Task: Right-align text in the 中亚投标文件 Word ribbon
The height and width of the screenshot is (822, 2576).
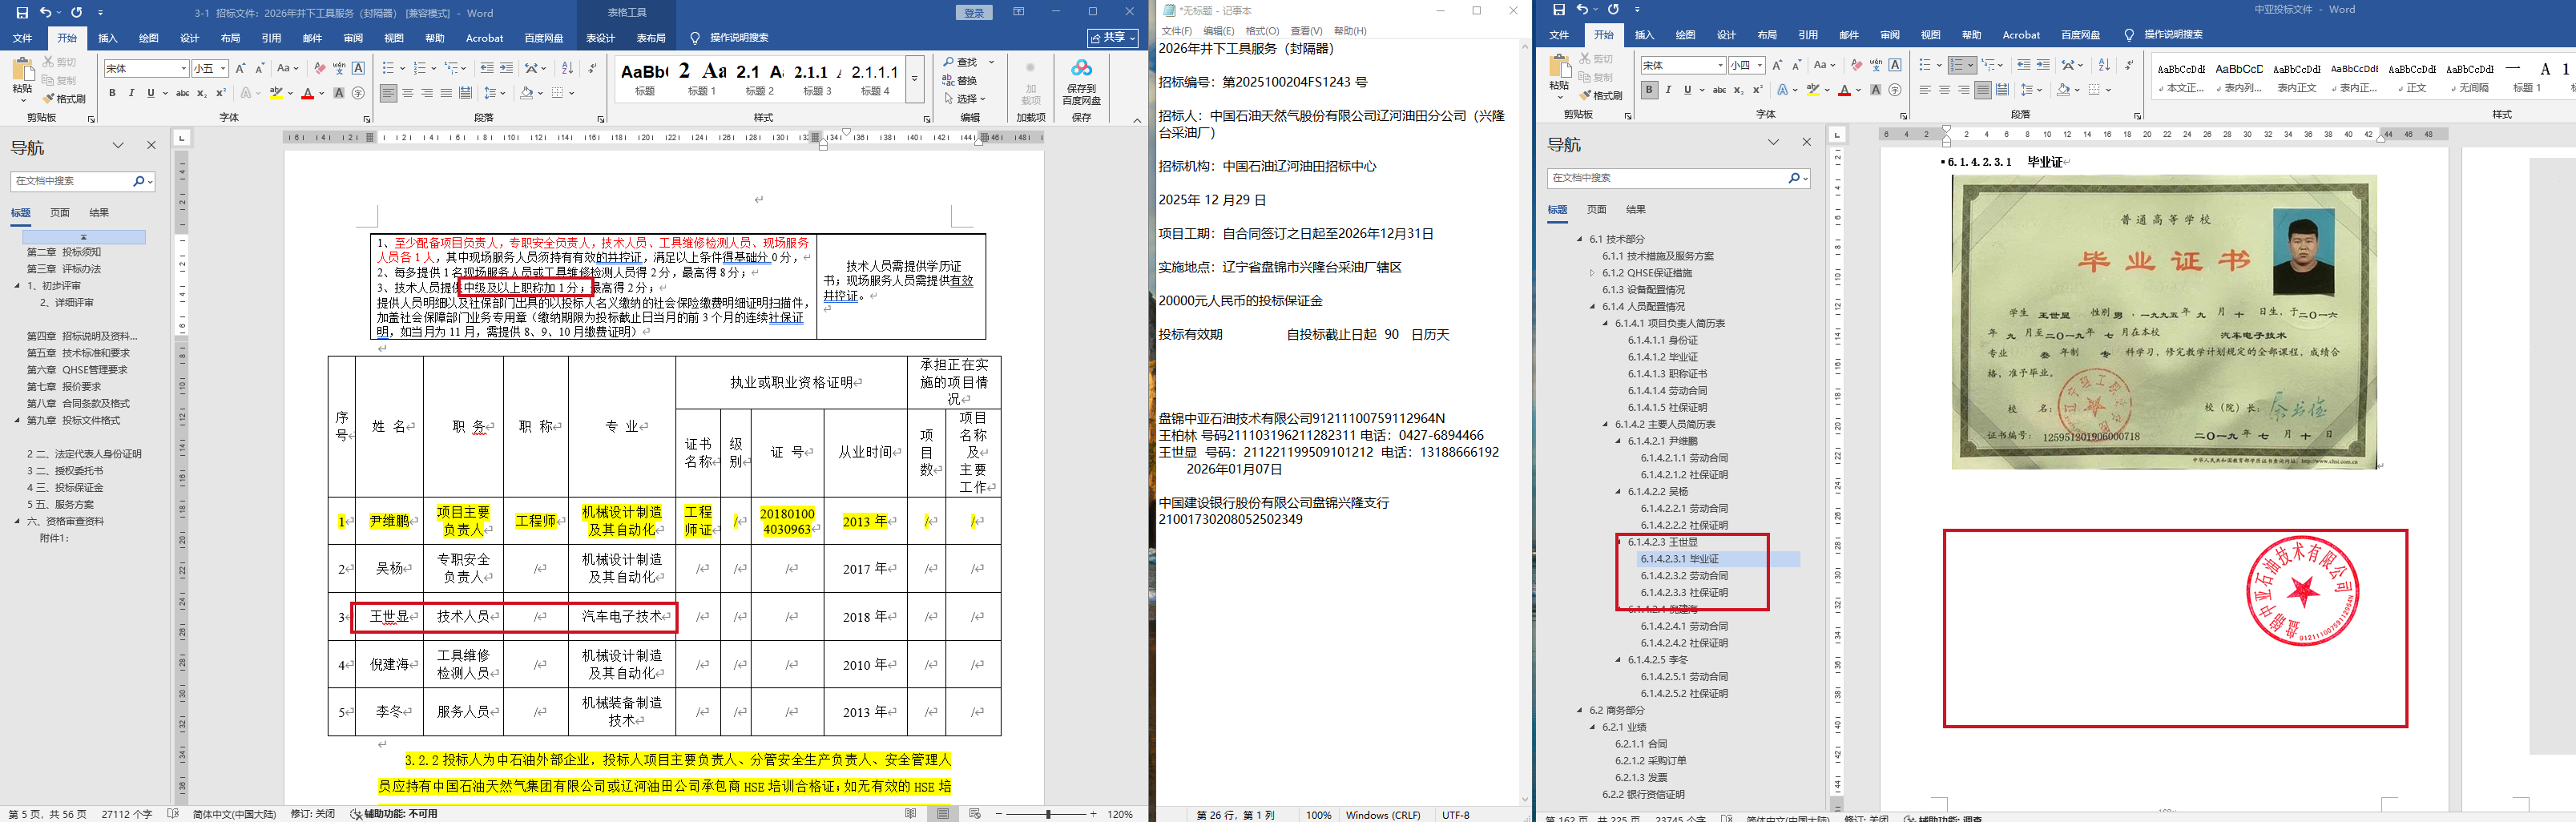Action: (x=1964, y=90)
